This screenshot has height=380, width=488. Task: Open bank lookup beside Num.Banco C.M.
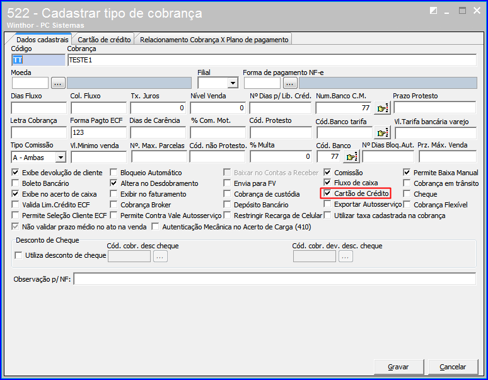point(382,108)
